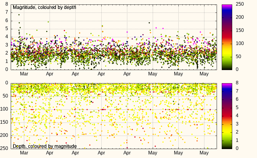Click the "6" tick on the magnitude plot's y-axis
257x158 pixels.
[x=7, y=21]
